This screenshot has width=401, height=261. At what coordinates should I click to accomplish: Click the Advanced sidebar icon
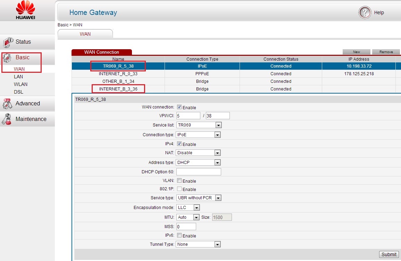pyautogui.click(x=8, y=104)
